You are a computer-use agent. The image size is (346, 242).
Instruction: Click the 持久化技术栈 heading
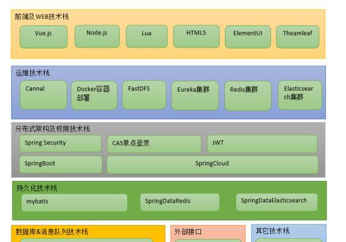(x=37, y=188)
